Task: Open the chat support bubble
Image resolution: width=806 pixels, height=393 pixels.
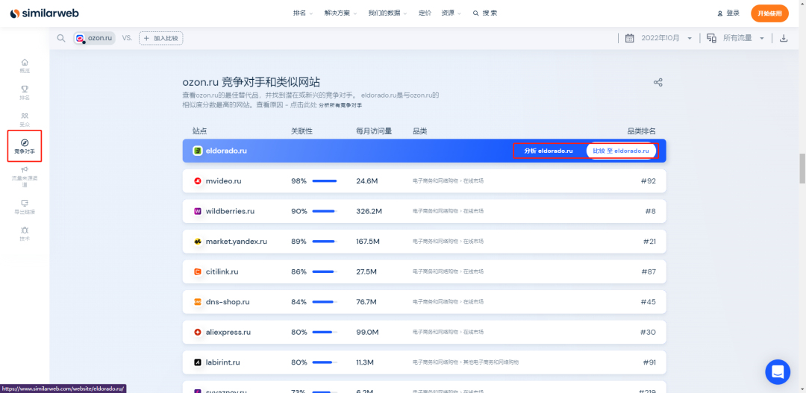Action: pos(778,372)
